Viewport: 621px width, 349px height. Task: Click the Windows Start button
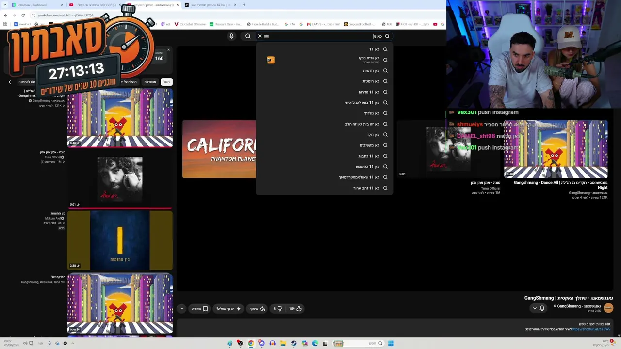coord(391,343)
